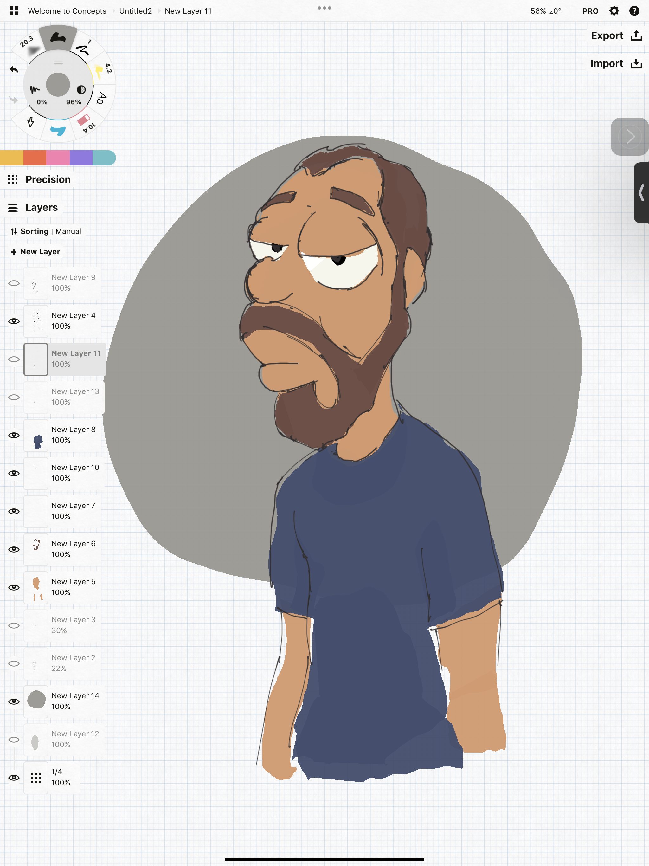Screen dimensions: 649x866
Task: Open the Welcome to Concepts breadcrumb
Action: pos(67,11)
